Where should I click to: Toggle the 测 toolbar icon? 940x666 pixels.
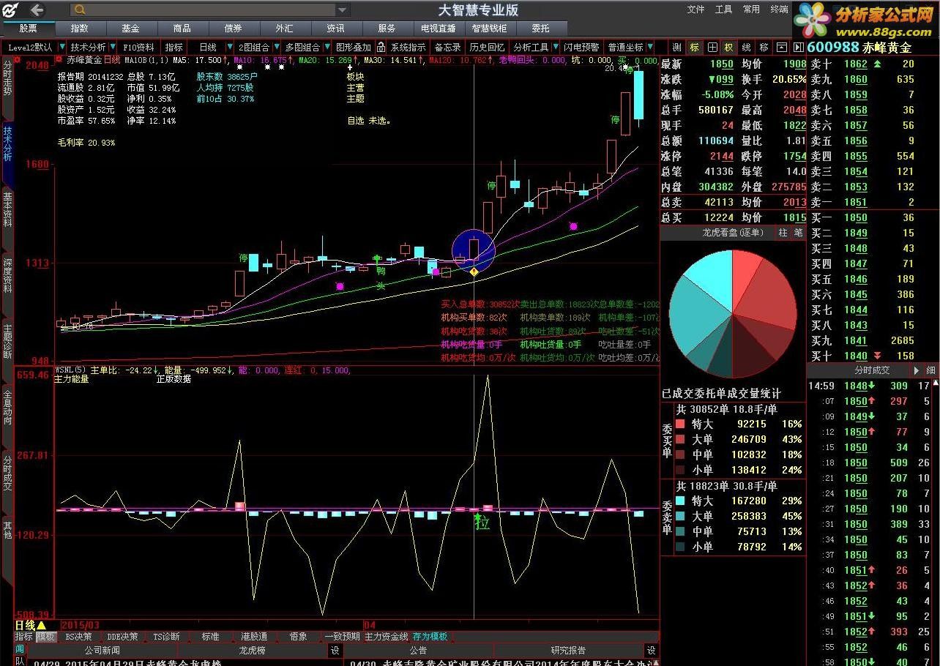pyautogui.click(x=677, y=47)
